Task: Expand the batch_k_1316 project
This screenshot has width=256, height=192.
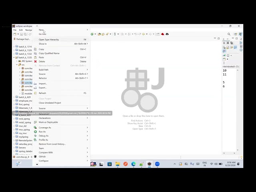Action: pyautogui.click(x=14, y=47)
